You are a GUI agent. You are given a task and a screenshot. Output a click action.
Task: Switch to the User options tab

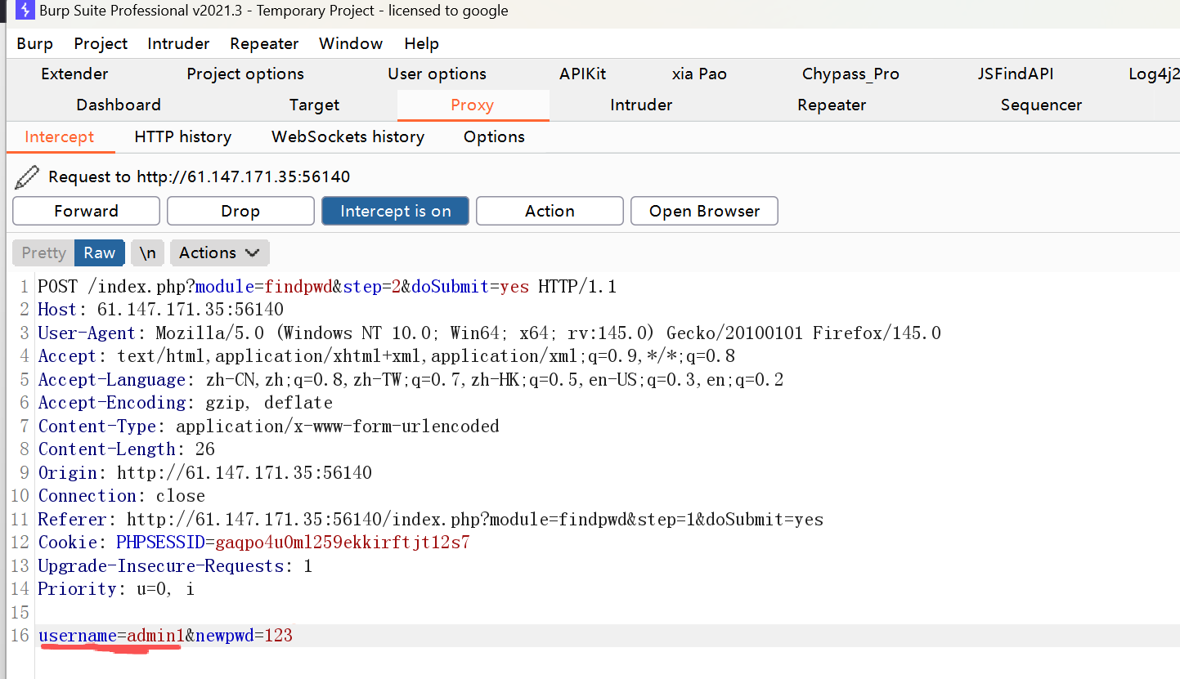437,74
